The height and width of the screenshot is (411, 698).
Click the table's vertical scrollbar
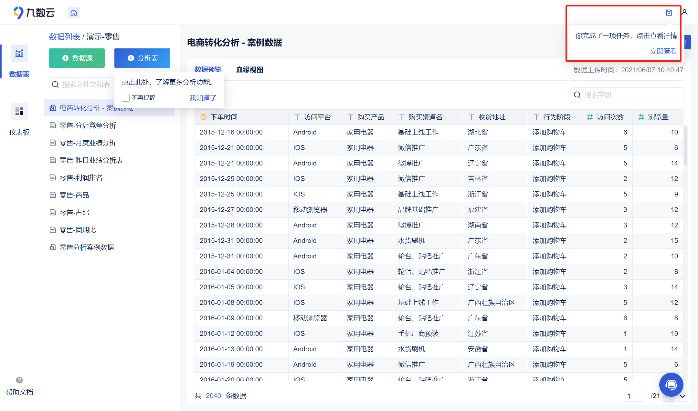tap(686, 145)
